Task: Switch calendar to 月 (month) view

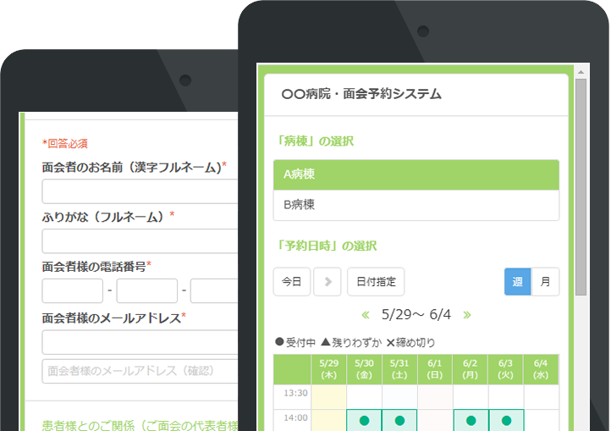Action: [x=545, y=282]
